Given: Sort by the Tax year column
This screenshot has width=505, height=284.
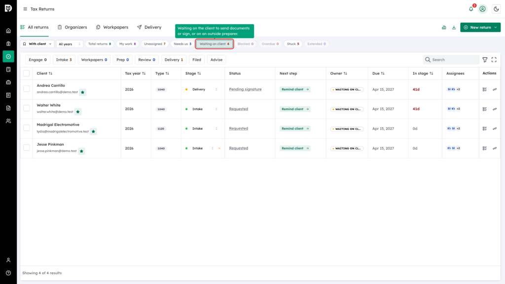Looking at the screenshot, I should coord(135,73).
